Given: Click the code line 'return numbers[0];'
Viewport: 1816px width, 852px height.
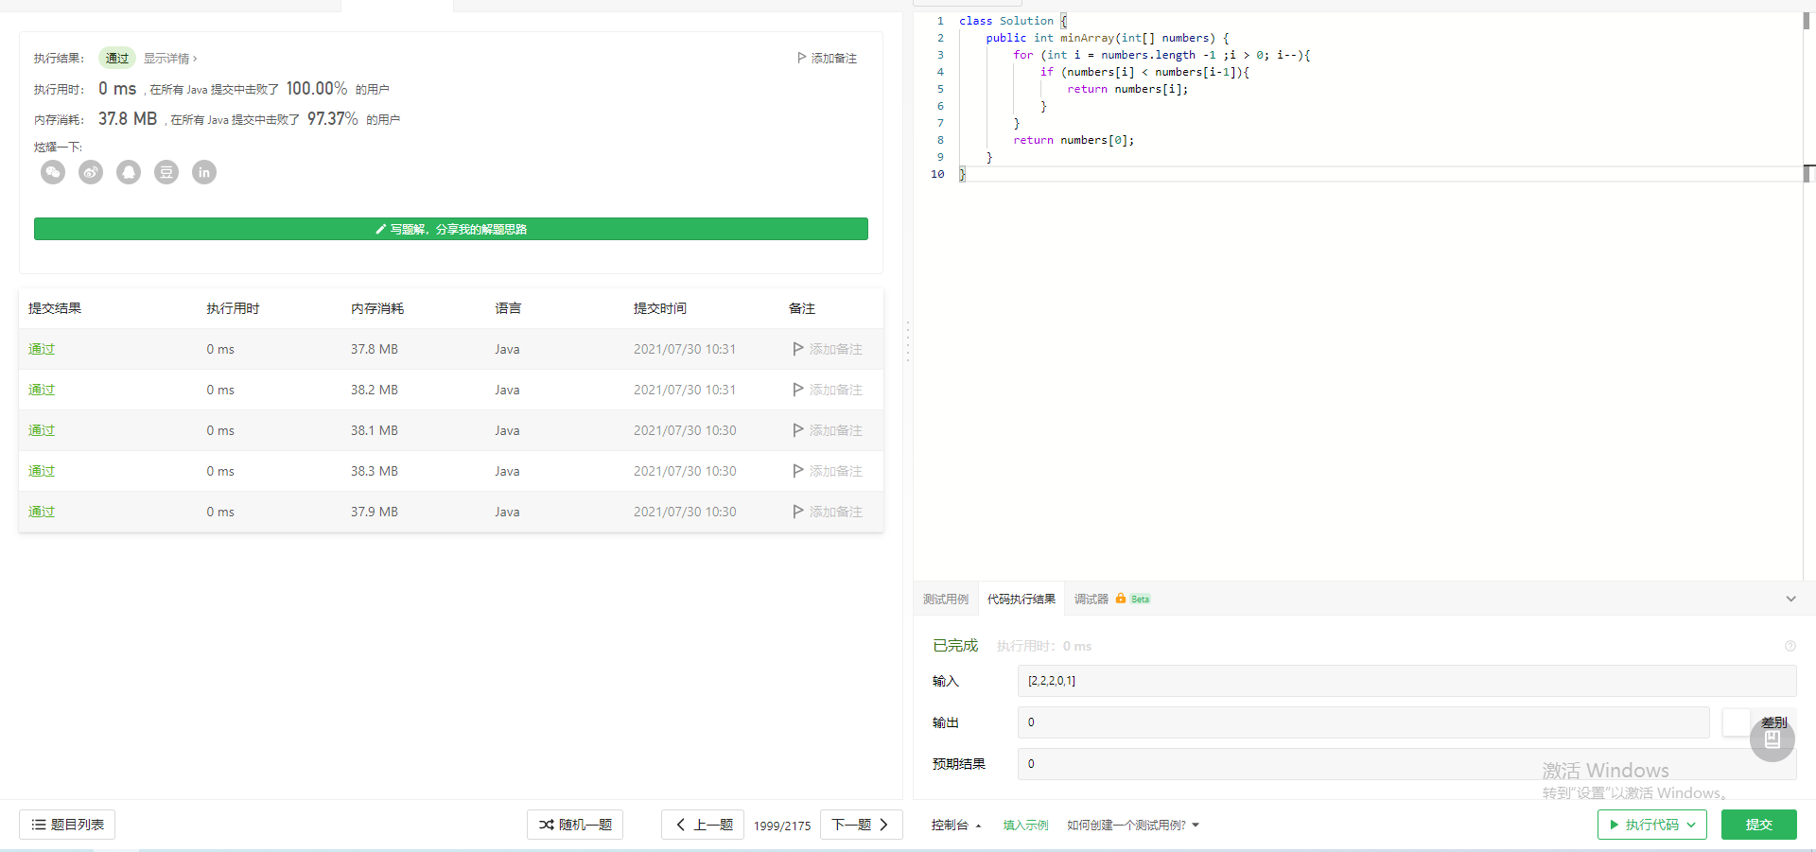Looking at the screenshot, I should point(1074,140).
